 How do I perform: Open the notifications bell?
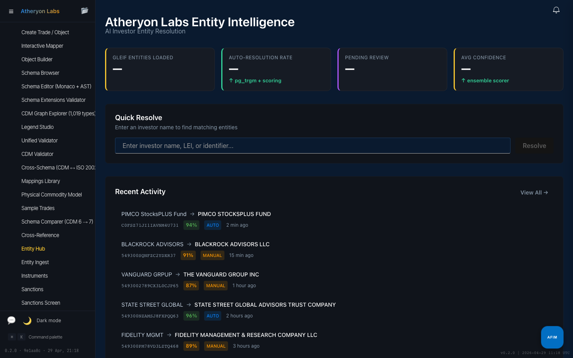(x=556, y=10)
